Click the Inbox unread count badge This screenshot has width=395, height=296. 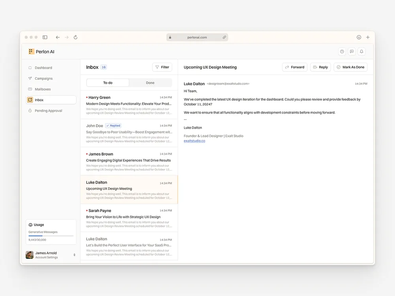[x=103, y=67]
